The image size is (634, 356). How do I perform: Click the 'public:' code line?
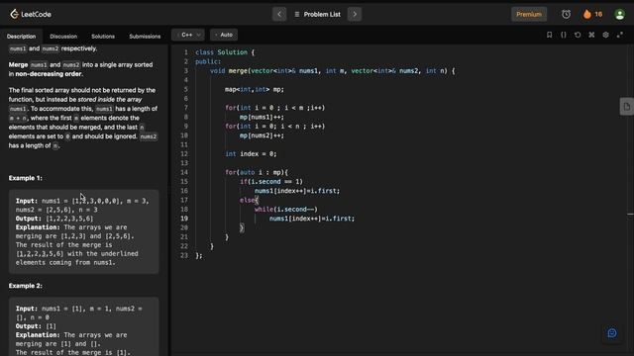(208, 61)
